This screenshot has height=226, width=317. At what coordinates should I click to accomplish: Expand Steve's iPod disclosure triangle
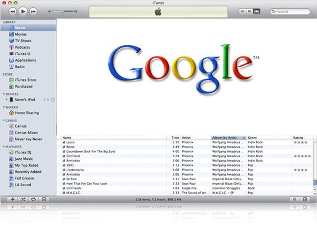point(7,100)
